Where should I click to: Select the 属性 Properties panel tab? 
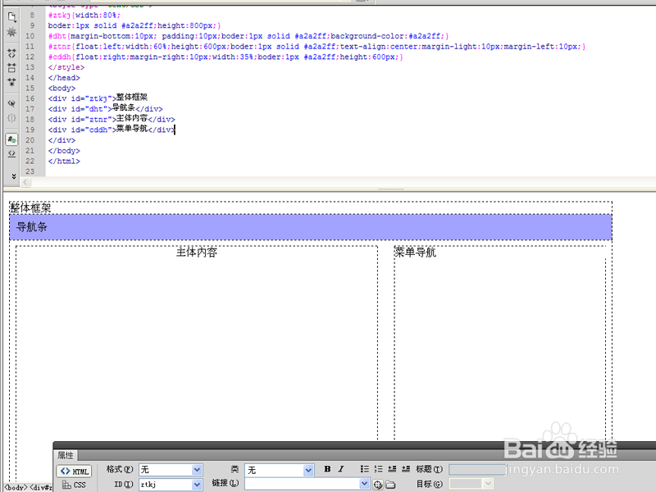66,455
